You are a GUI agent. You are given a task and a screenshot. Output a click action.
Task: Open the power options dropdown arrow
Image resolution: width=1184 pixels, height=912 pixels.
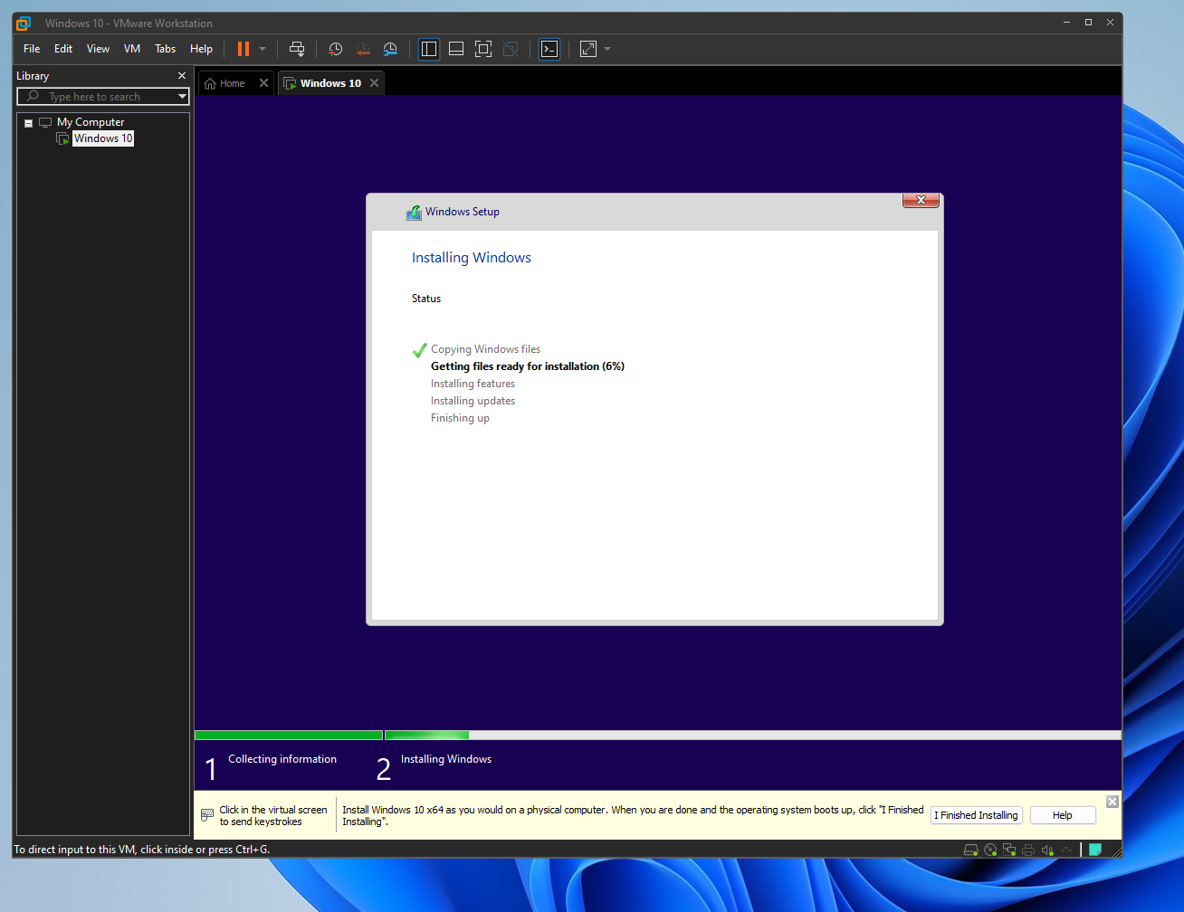click(263, 49)
